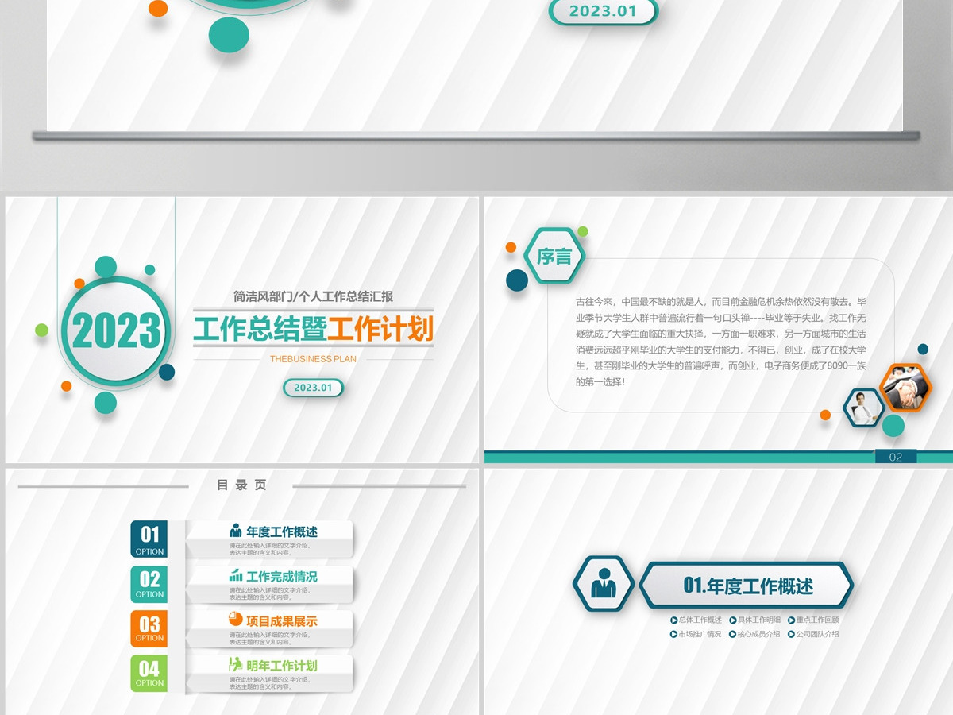953x715 pixels.
Task: Click the play bullet icon before 公司团队介绍
Action: pos(791,634)
